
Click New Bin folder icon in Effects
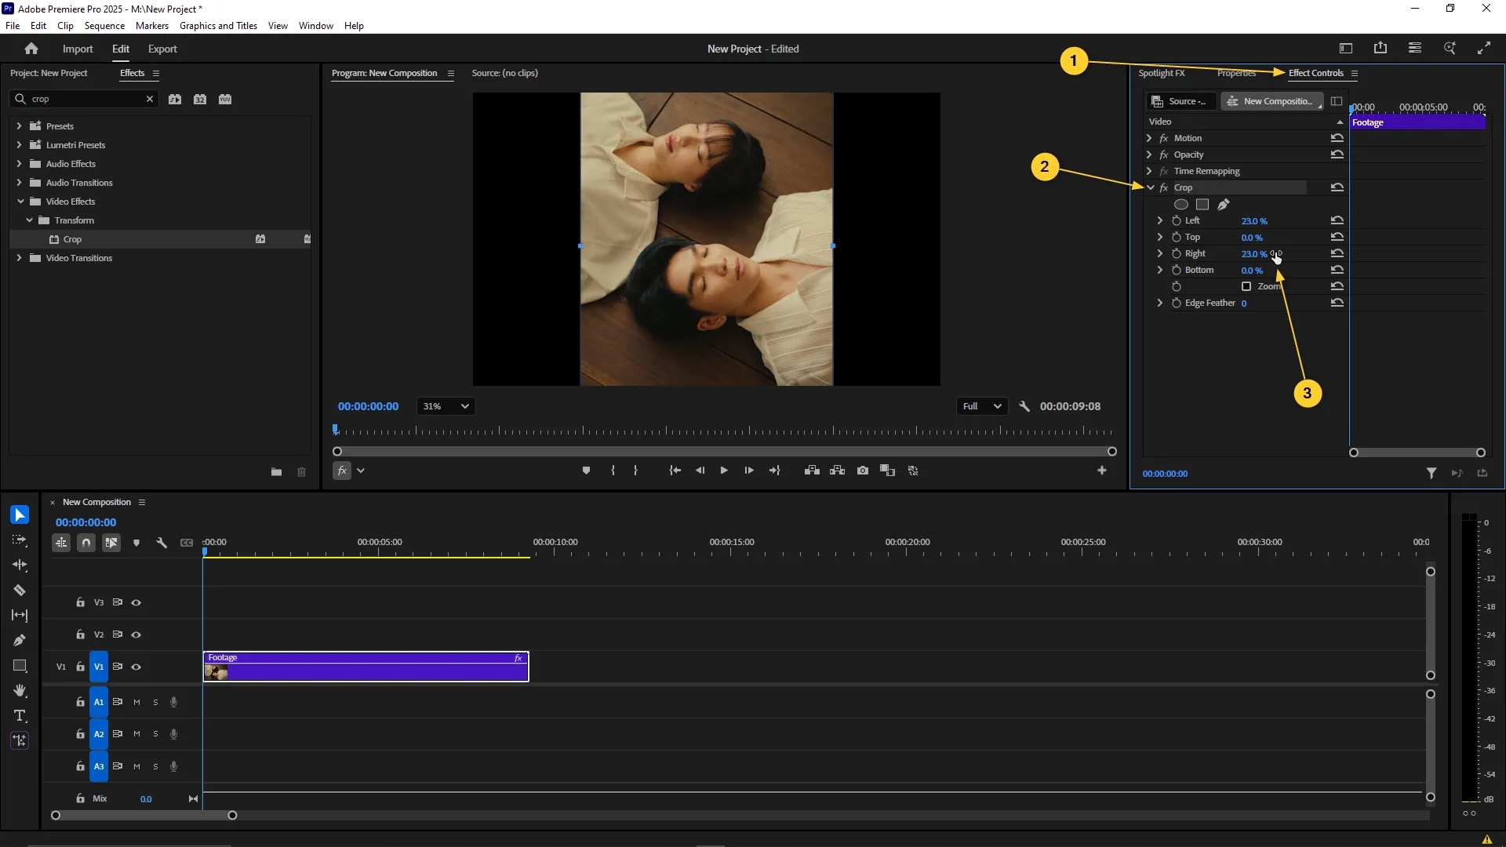(x=276, y=471)
